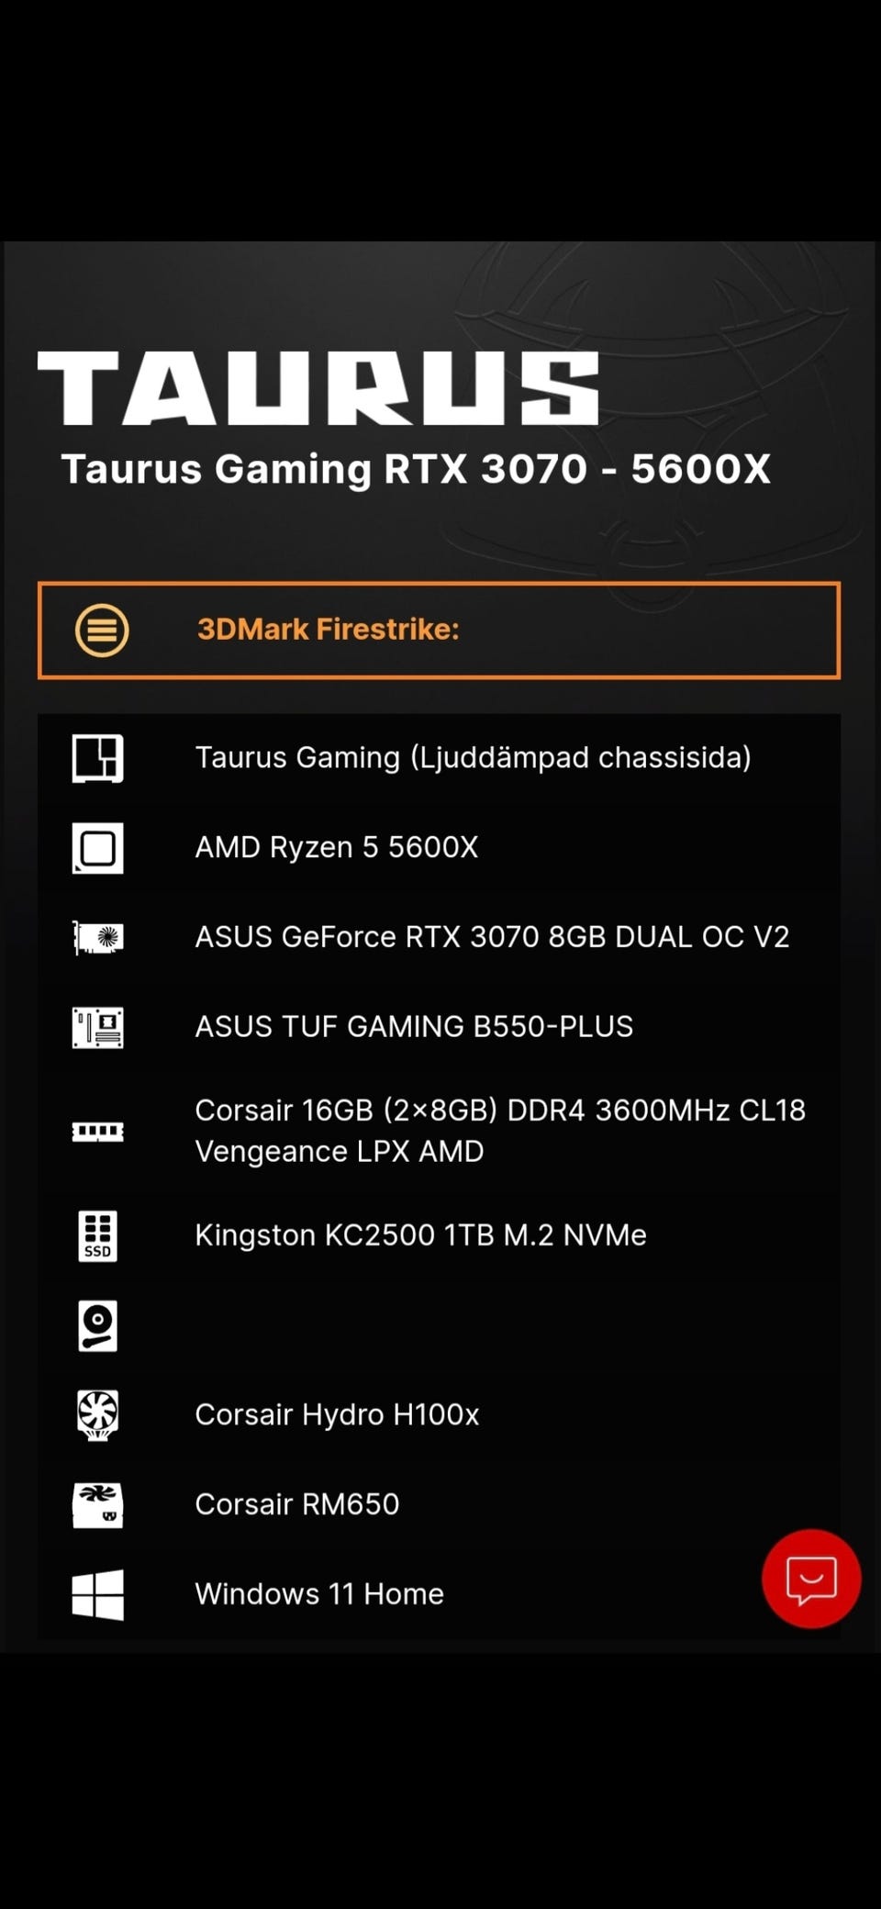Image resolution: width=881 pixels, height=1909 pixels.
Task: Click the motherboard icon
Action: [x=97, y=1027]
